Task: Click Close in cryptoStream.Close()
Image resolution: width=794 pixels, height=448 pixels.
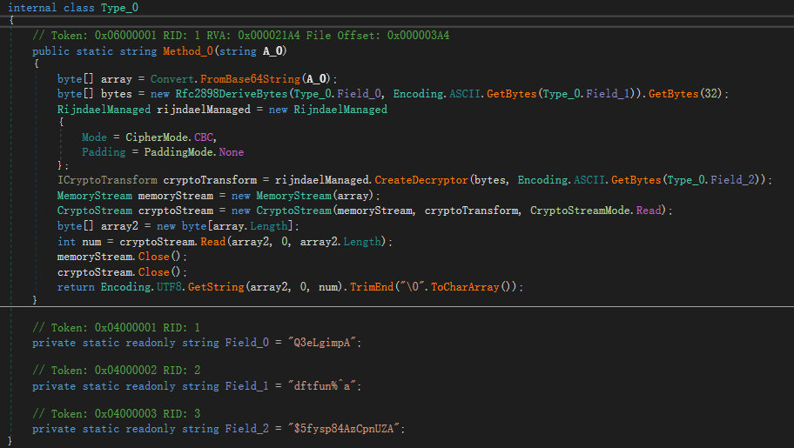Action: tap(154, 272)
